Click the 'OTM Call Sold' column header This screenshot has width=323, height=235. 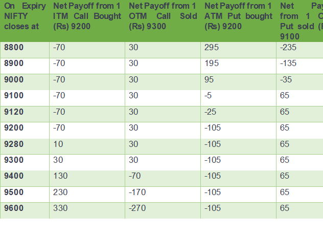[163, 16]
